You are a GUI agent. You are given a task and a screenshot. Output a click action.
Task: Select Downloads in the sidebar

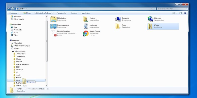pyautogui.click(x=16, y=16)
